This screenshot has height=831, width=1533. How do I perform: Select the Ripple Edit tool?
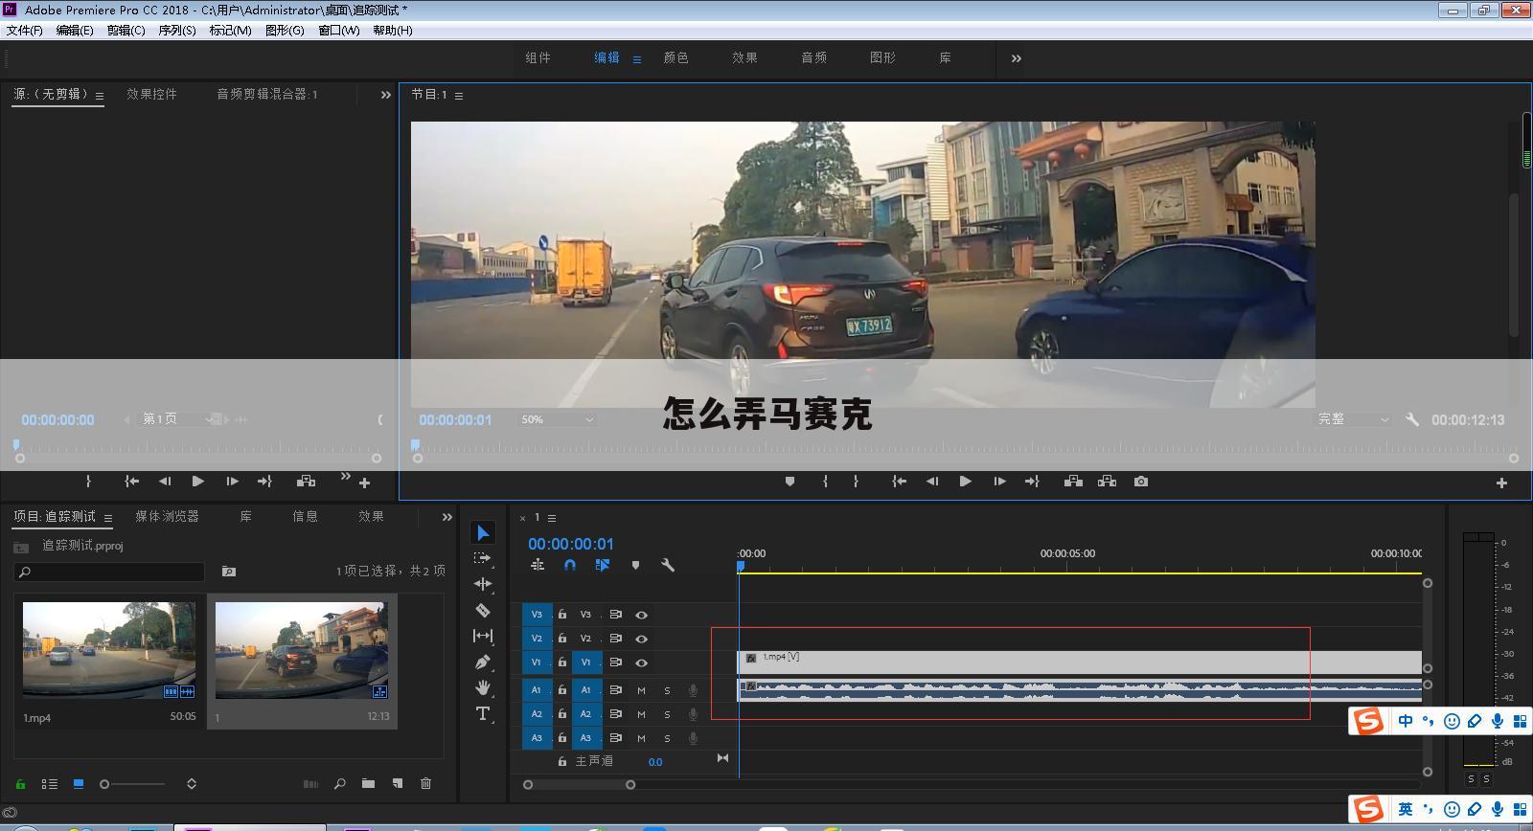point(483,583)
